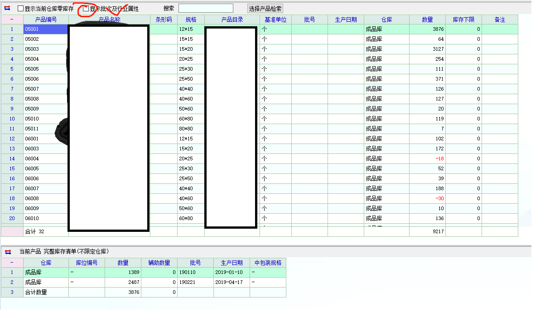Click the 中包装规格 column header
The width and height of the screenshot is (545, 312).
coord(268,263)
